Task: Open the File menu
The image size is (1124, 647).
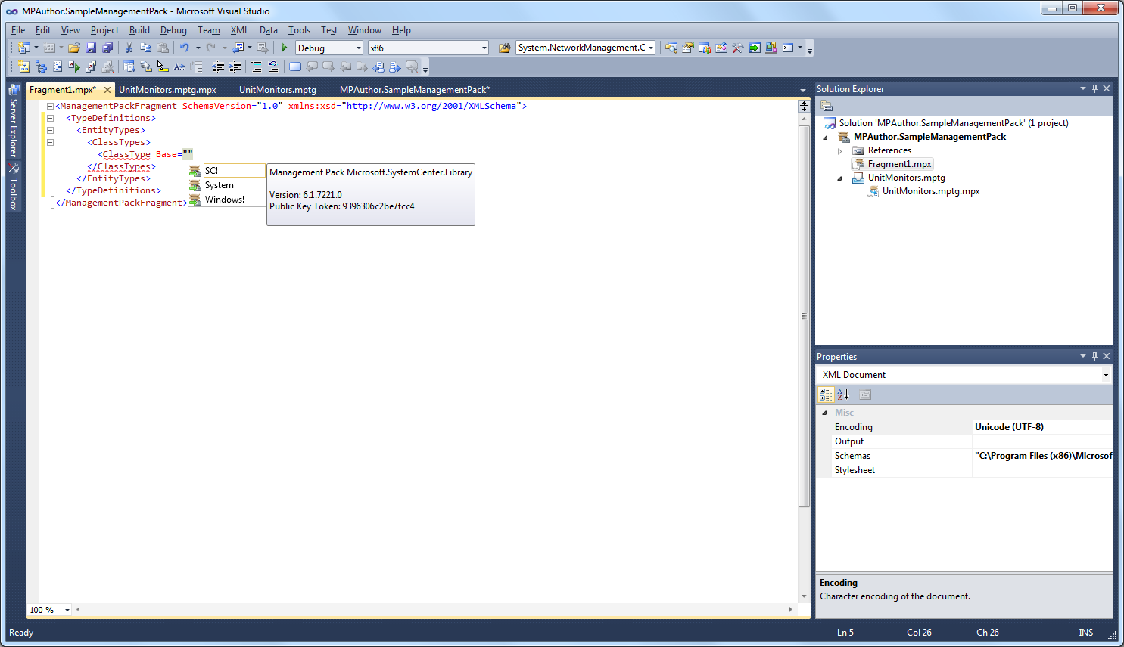Action: tap(18, 30)
